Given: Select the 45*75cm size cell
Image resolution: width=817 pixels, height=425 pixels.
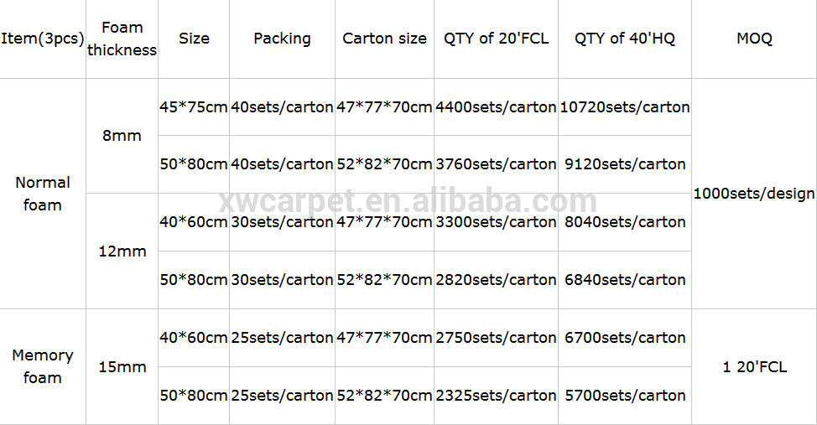Looking at the screenshot, I should coord(194,107).
